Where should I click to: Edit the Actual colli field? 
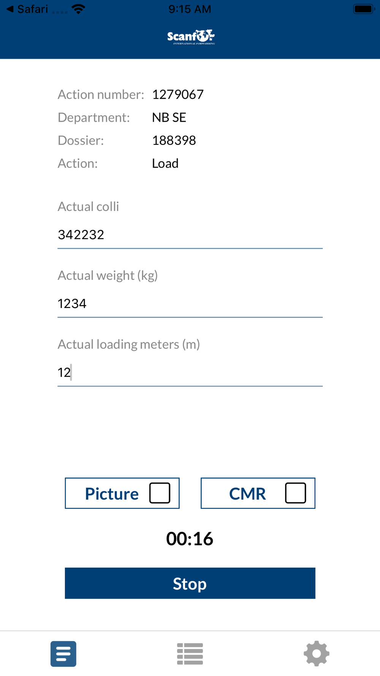[x=190, y=235]
